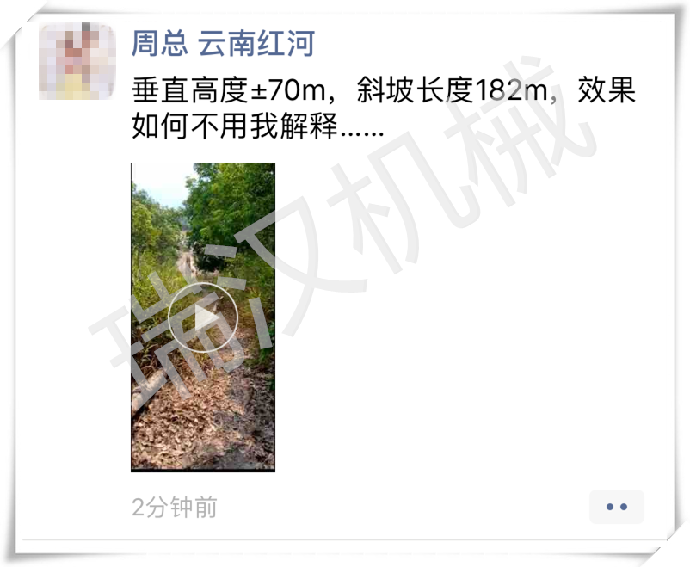Viewport: 690px width, 567px height.
Task: Tap the word 效果 in the post
Action: point(607,89)
